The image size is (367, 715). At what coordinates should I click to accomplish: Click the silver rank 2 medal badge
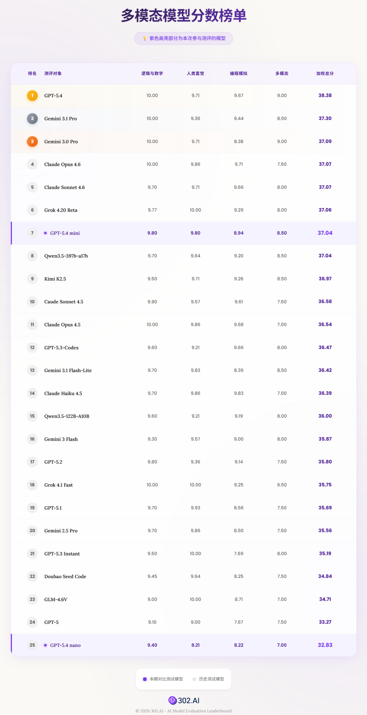32,118
